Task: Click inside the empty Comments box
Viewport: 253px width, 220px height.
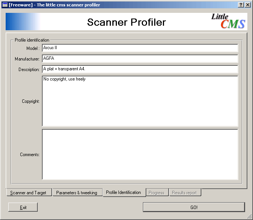Action: pyautogui.click(x=140, y=154)
